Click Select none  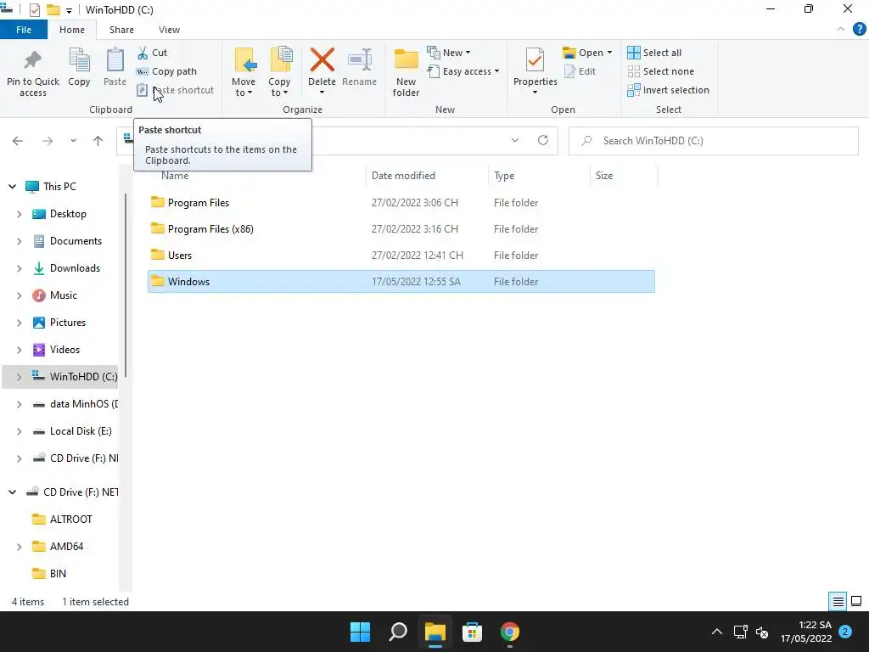[x=660, y=71]
